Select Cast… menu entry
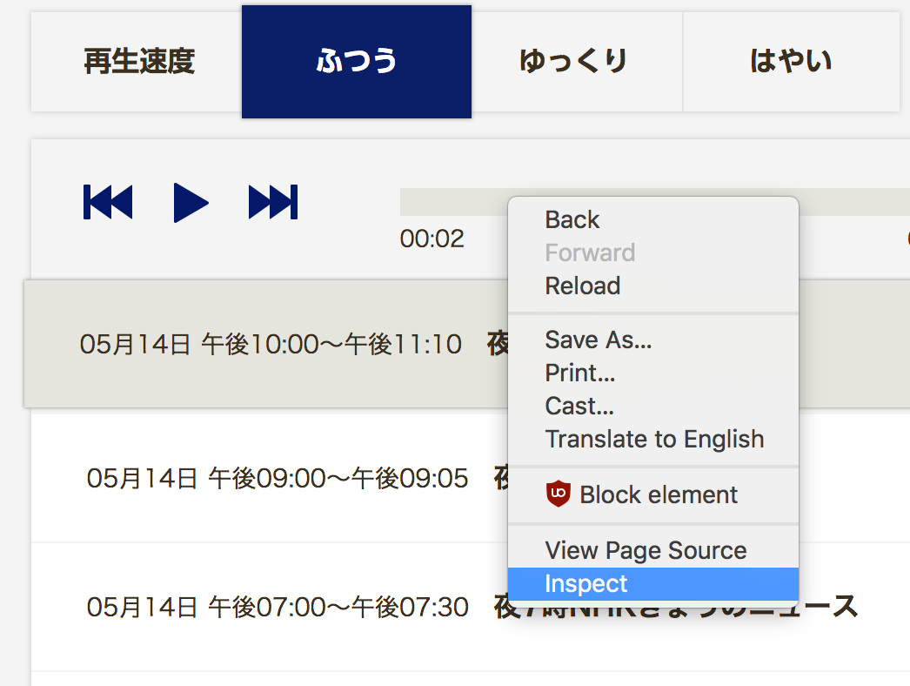The width and height of the screenshot is (910, 686). [652, 406]
